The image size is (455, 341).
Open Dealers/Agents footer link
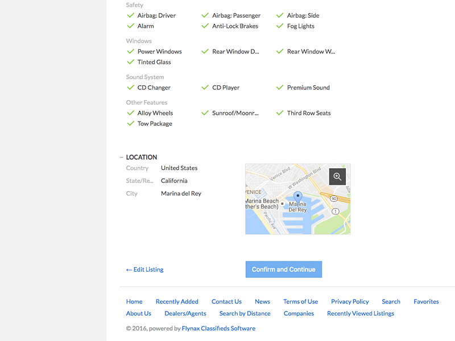185,314
